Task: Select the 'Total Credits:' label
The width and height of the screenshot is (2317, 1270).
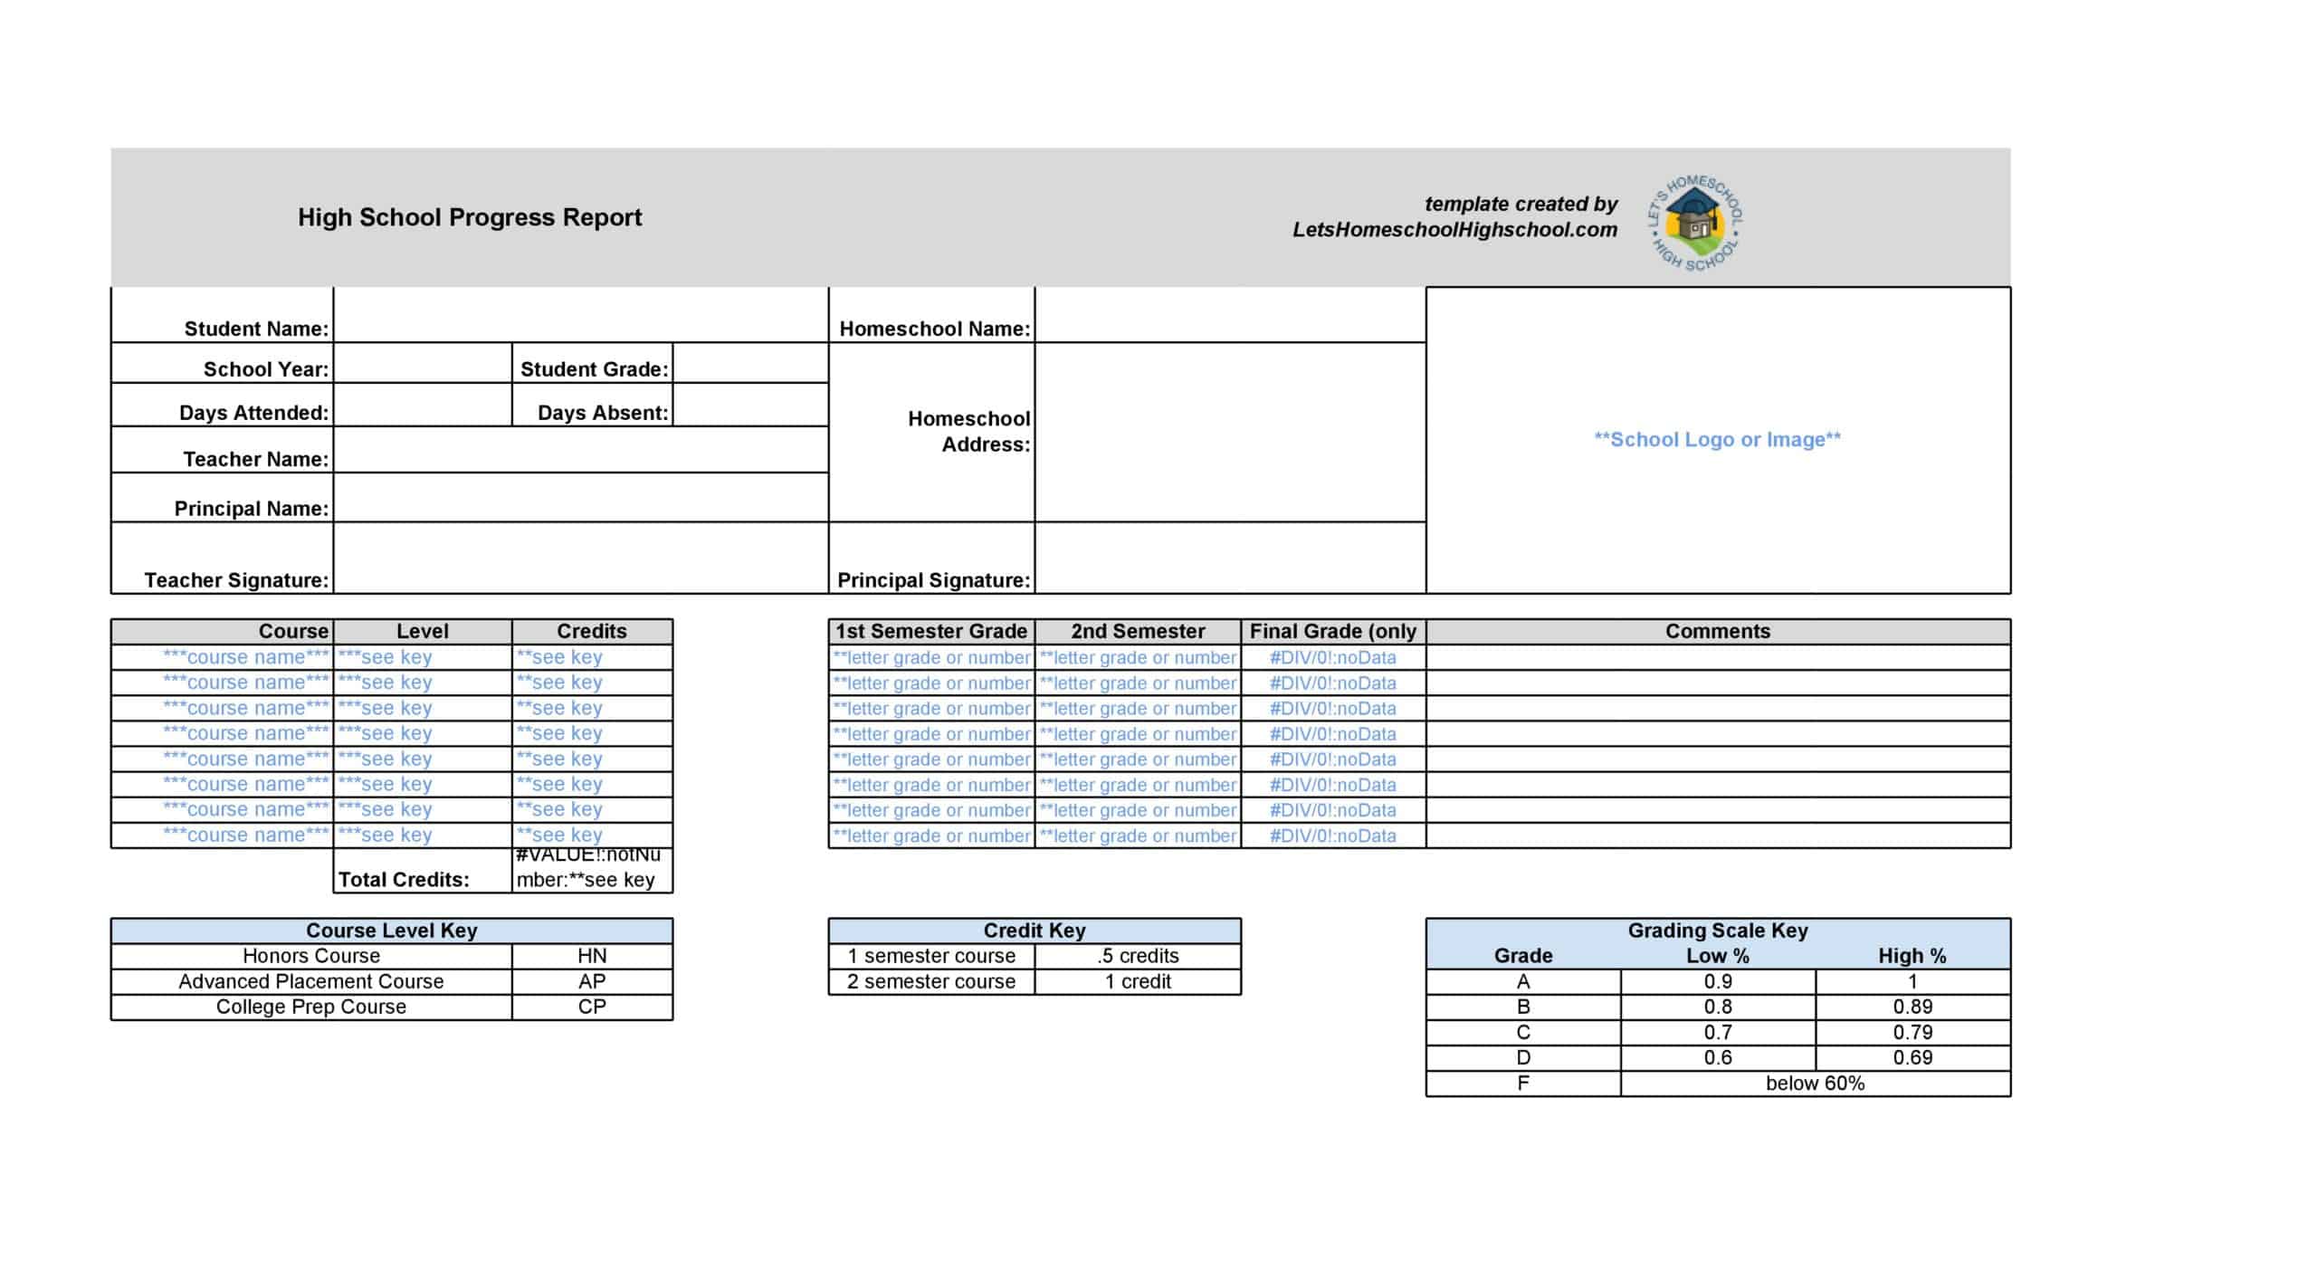Action: pos(404,880)
